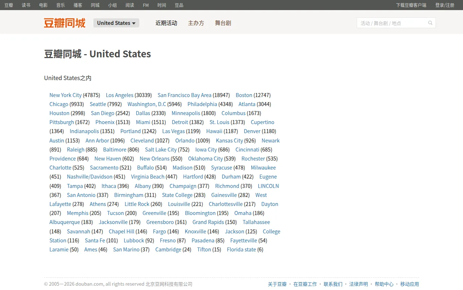Open the Philadelphia link
Viewport: 463px width, 290px height.
point(202,104)
